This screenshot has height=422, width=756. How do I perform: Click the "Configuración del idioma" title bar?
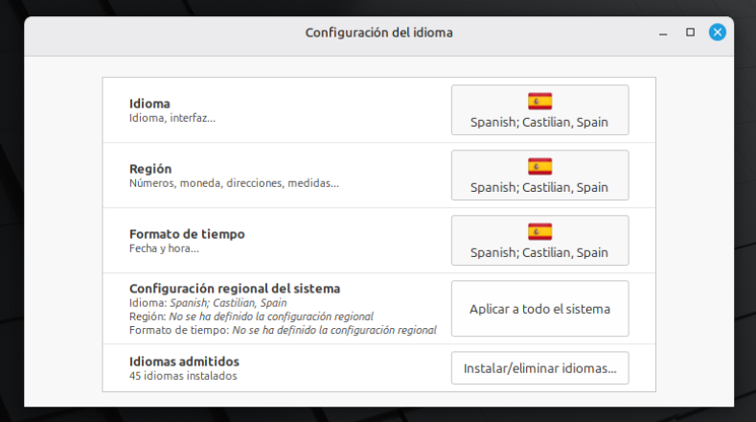point(378,33)
